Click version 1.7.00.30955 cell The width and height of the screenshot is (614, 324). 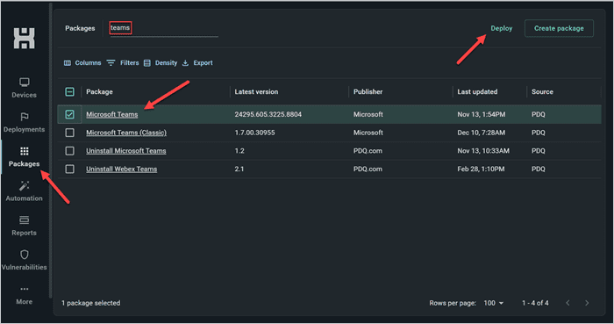[254, 133]
